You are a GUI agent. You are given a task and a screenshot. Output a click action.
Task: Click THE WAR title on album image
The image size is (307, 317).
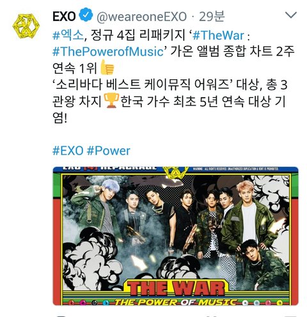click(177, 288)
